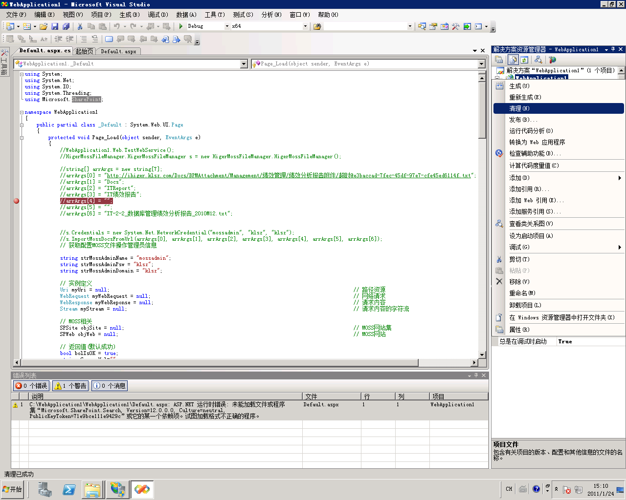
Task: Click the Refresh icon in Solution Explorer
Action: click(524, 60)
